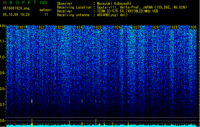Click the 'Receiving Location' label
Screen dimensions: 200x127
coord(74,7)
